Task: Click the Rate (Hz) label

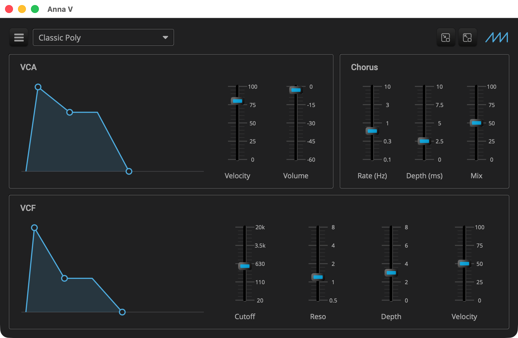Action: pyautogui.click(x=372, y=176)
